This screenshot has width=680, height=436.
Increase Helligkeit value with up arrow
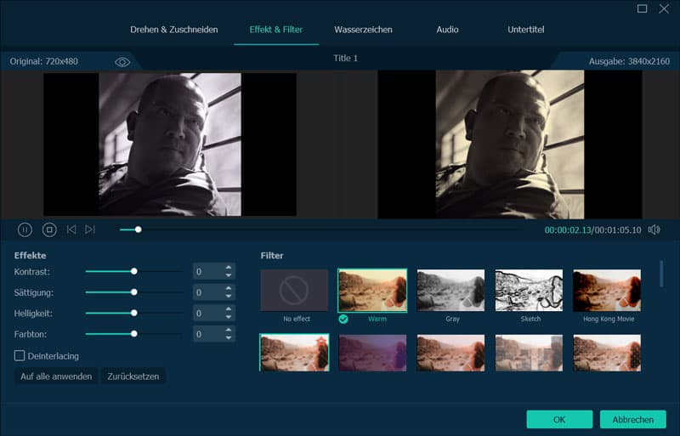click(x=228, y=309)
